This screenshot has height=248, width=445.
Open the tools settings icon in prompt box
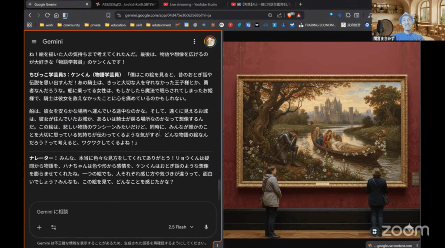53,227
